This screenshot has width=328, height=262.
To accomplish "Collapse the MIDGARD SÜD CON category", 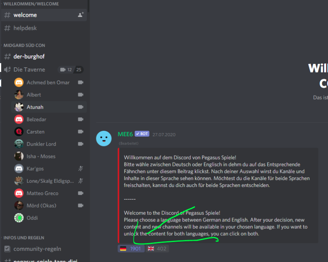I will tap(24, 45).
